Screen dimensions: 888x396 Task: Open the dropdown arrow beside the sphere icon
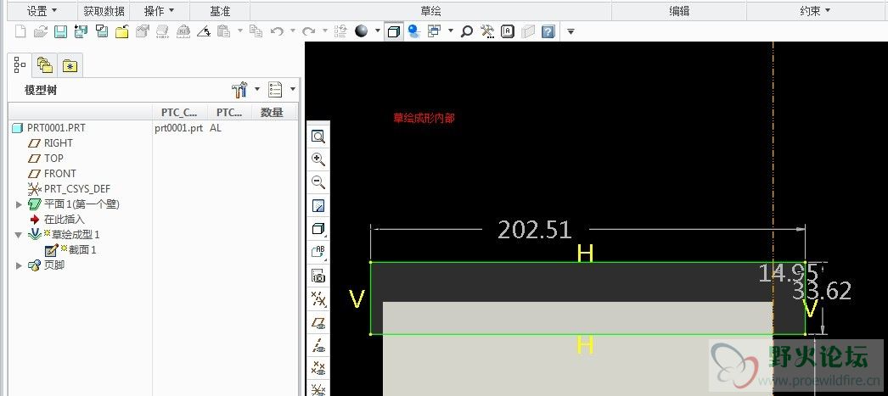point(377,31)
